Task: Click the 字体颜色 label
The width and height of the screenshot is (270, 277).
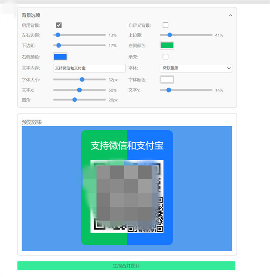Action: (137, 79)
